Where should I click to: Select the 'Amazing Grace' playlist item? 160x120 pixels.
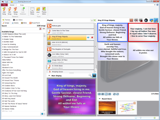pos(71,71)
